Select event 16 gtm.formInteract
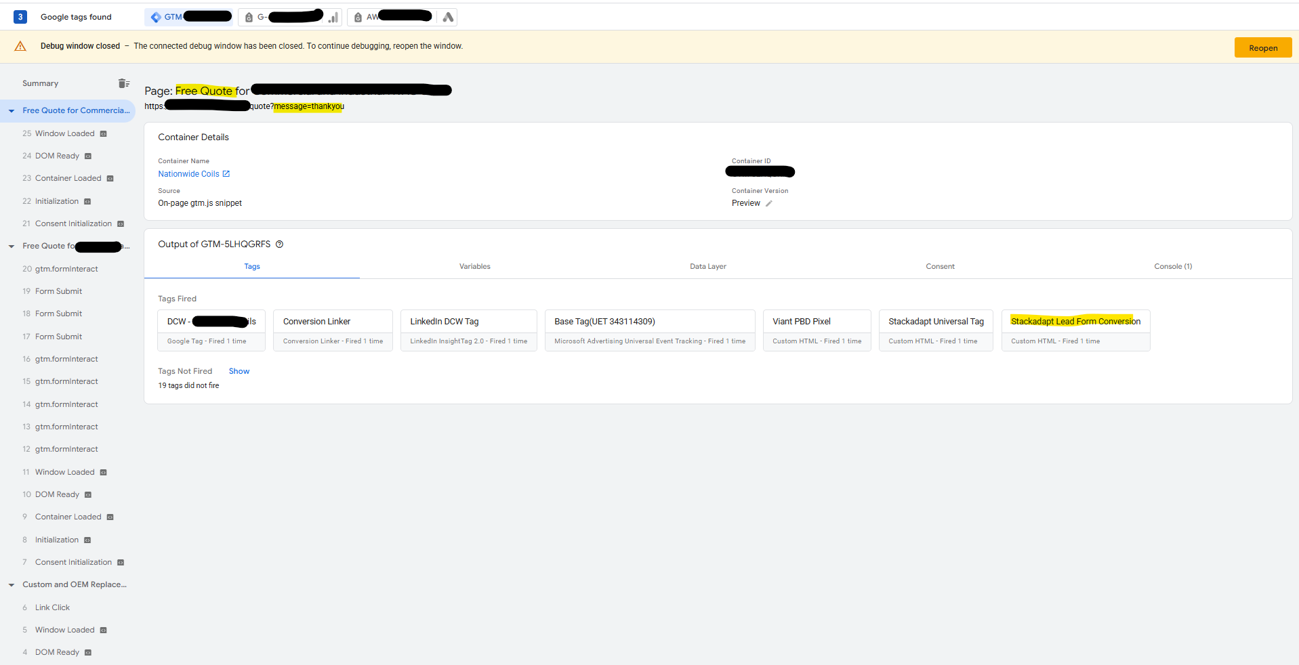Screen dimensions: 1299x665 [66, 359]
